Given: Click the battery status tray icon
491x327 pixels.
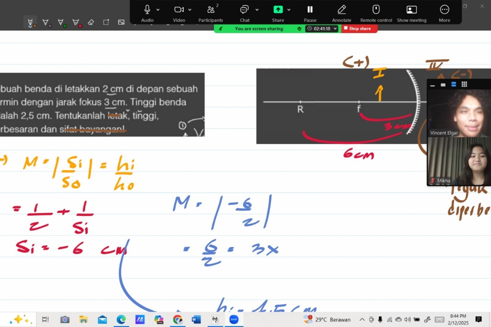Looking at the screenshot, I should pyautogui.click(x=417, y=319).
